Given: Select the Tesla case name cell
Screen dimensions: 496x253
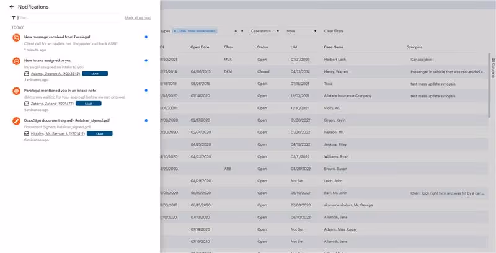Looking at the screenshot, I should click(328, 84).
